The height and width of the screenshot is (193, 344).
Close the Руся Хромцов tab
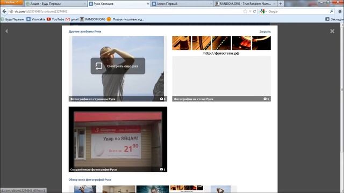coord(148,4)
